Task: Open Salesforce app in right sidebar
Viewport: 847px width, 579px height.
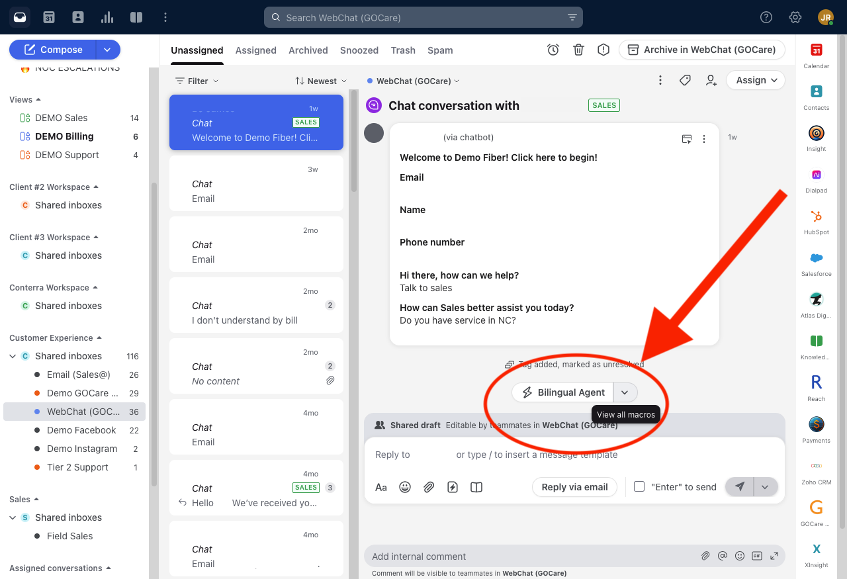Action: click(x=816, y=265)
